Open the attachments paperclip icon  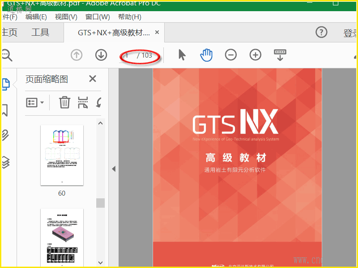click(x=5, y=135)
